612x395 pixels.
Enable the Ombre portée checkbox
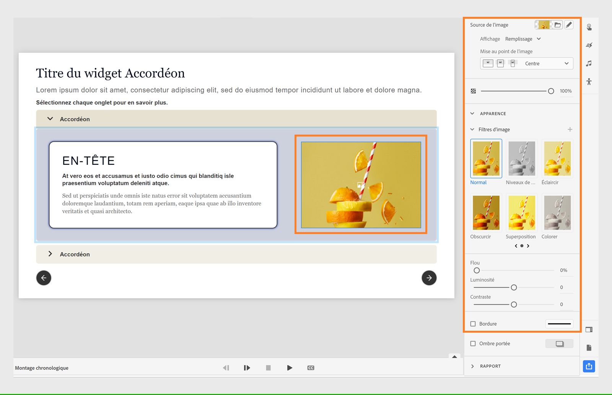pos(473,343)
